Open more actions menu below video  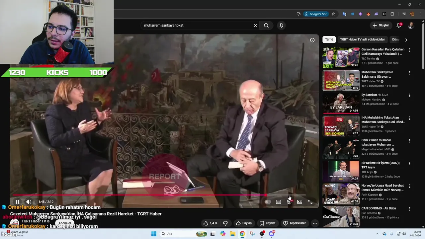point(315,223)
